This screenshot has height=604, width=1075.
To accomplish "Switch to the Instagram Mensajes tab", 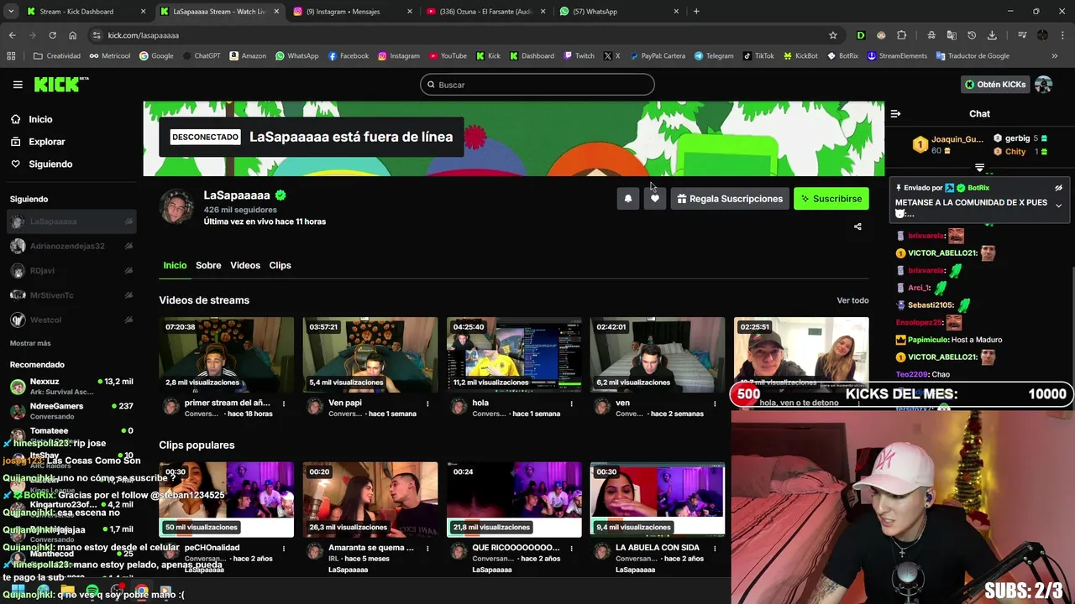I will pyautogui.click(x=353, y=12).
